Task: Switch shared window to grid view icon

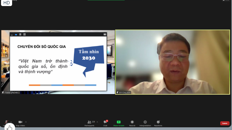Action: coord(25,35)
